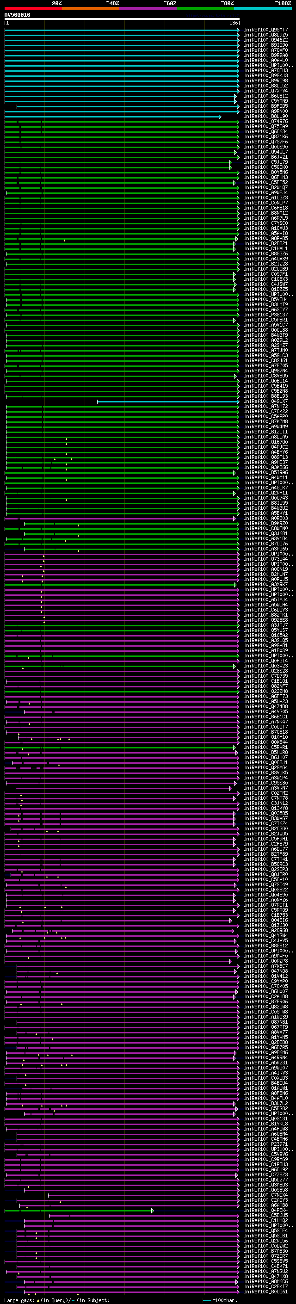Select hit label UniRef100_C5YAN9
Screen dimensions: 296x1304
pos(265,101)
